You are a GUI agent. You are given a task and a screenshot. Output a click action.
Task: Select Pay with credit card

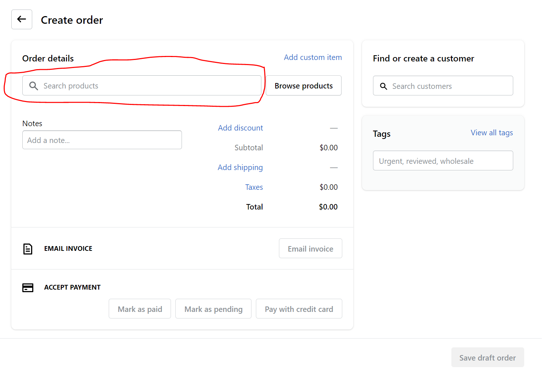point(299,309)
